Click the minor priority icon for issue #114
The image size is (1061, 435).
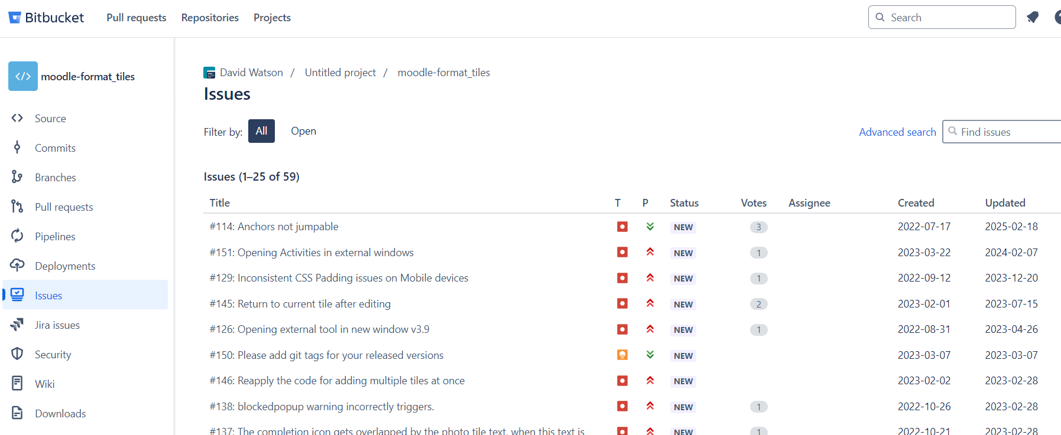[x=650, y=227]
